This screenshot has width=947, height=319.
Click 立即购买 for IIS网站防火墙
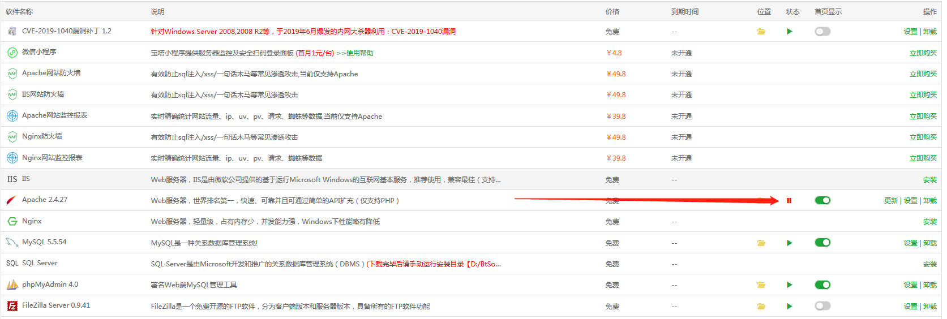click(923, 95)
